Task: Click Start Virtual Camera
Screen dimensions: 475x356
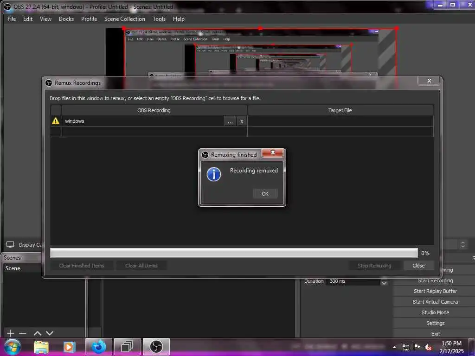Action: coord(435,301)
